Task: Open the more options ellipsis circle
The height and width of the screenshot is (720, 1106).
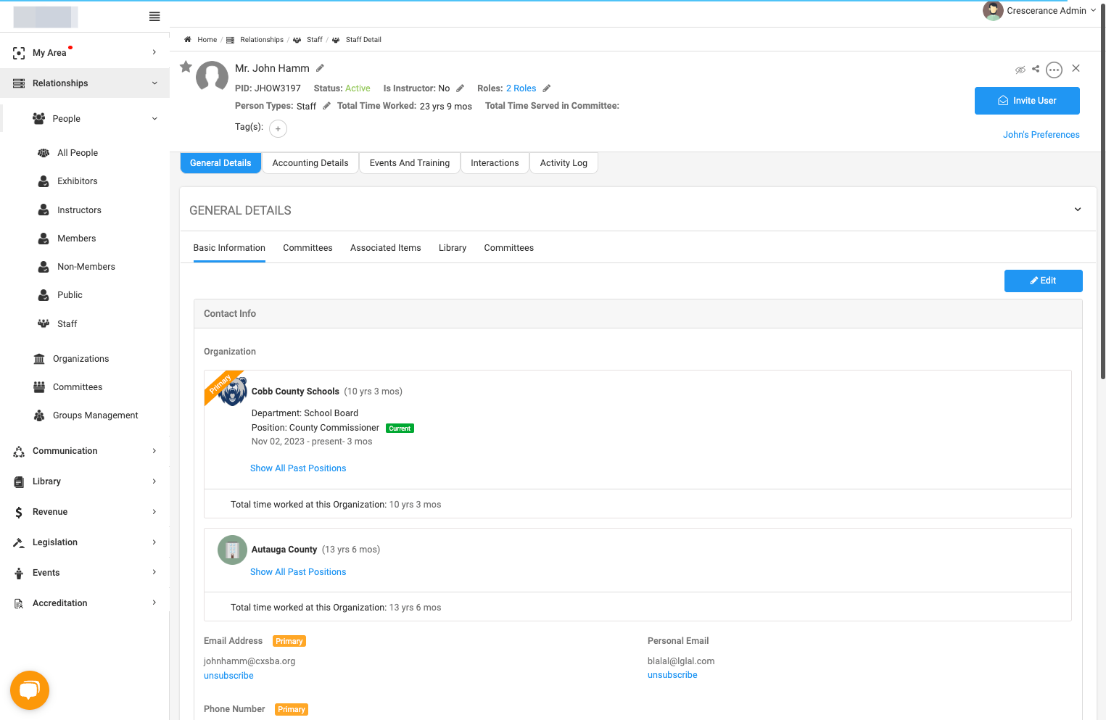Action: (1054, 70)
